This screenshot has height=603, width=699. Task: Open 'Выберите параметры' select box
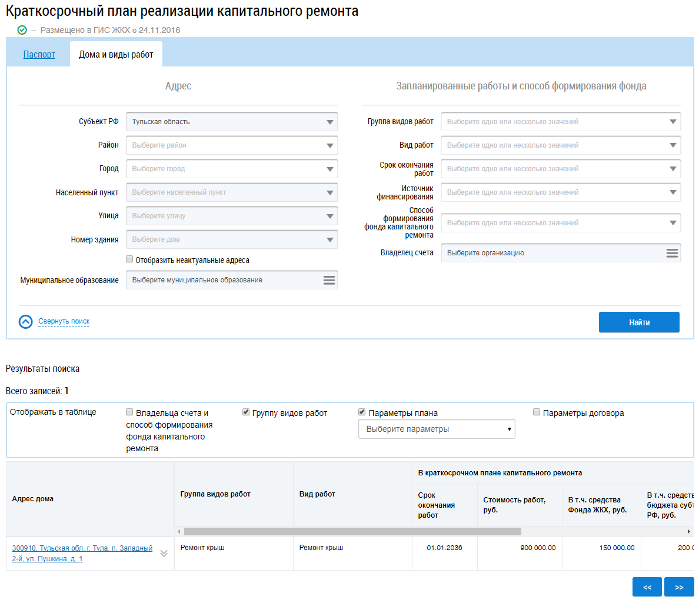pos(437,429)
